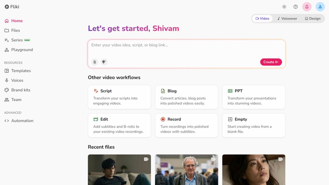Click the attachment paperclip icon
The height and width of the screenshot is (185, 329).
[x=95, y=62]
